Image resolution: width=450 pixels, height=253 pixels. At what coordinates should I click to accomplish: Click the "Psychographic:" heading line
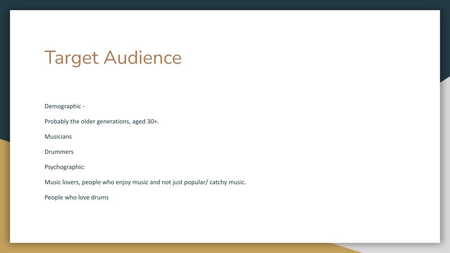(x=65, y=167)
